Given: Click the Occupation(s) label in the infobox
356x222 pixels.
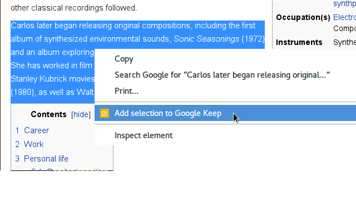Looking at the screenshot, I should (303, 17).
